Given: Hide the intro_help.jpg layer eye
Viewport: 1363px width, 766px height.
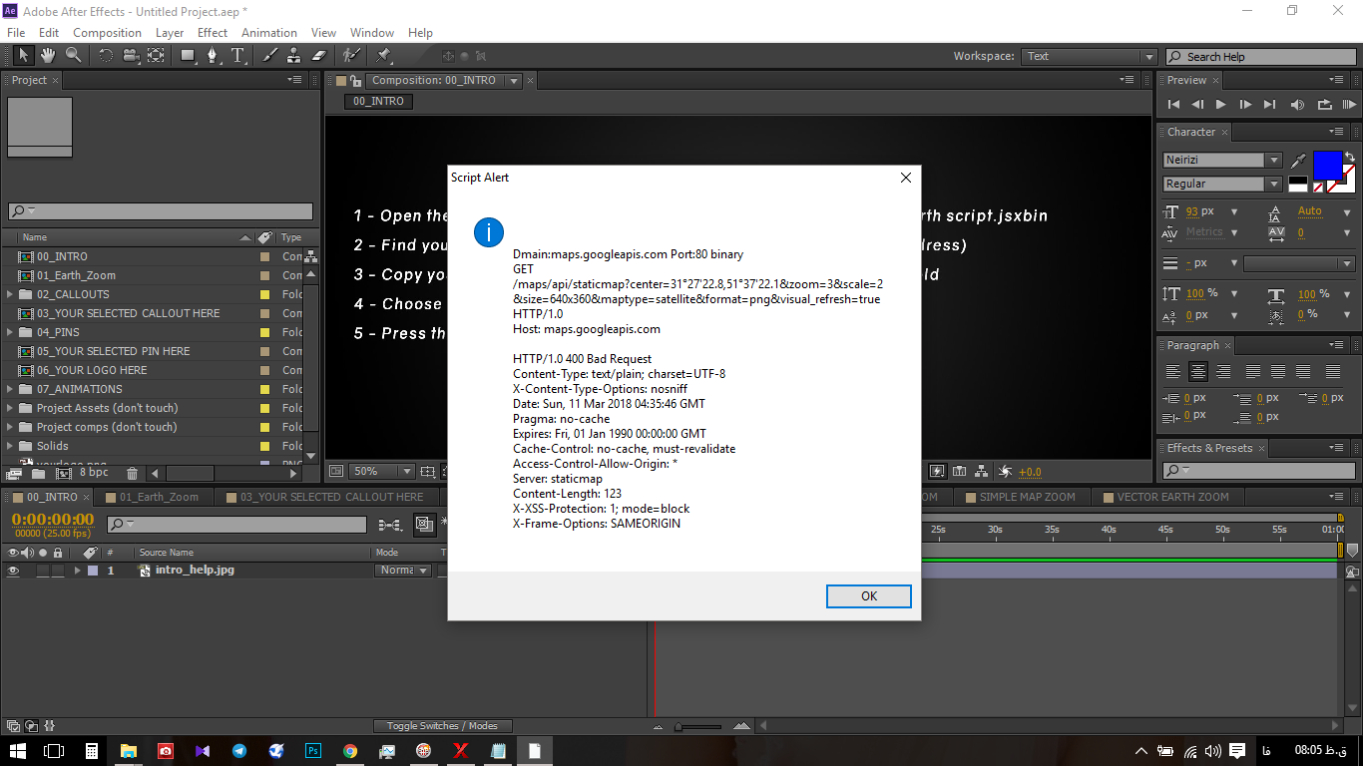Looking at the screenshot, I should coord(13,571).
